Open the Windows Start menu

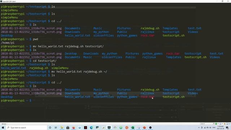3,127
